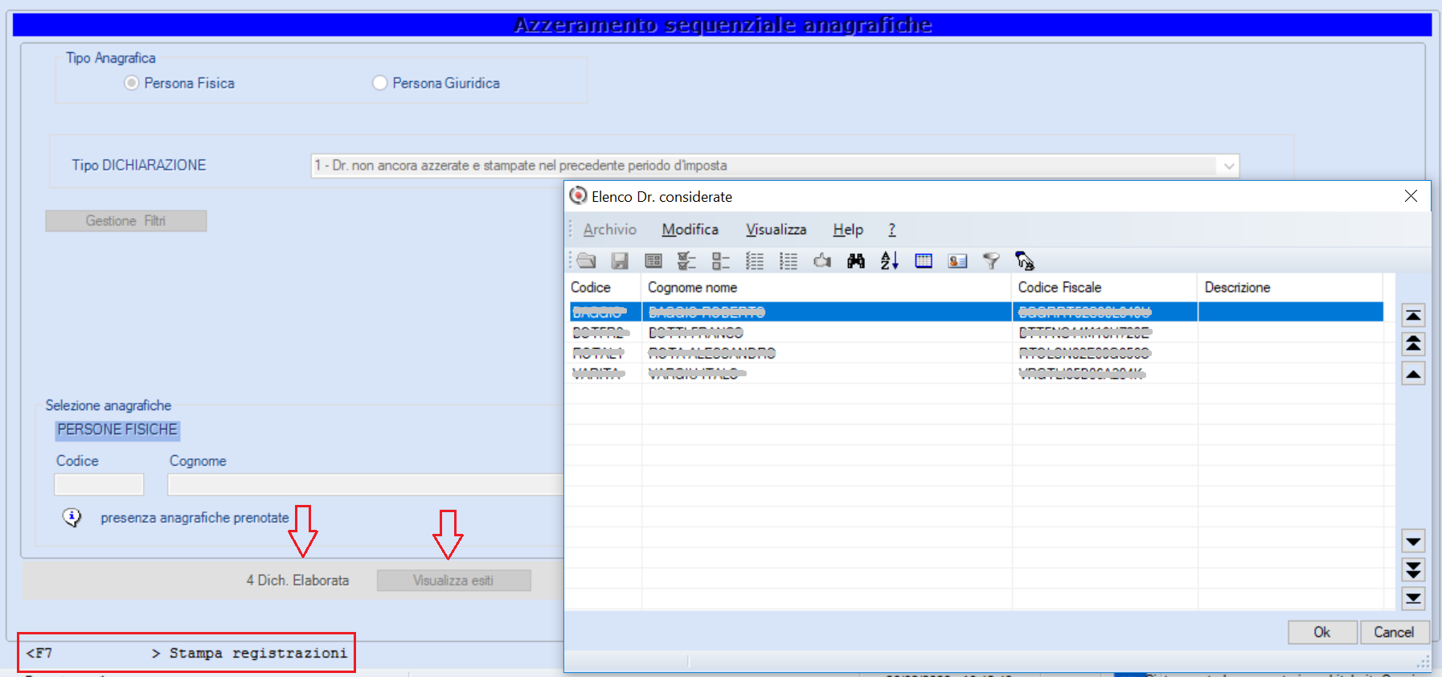Click the Codice Fiscale column header
This screenshot has width=1442, height=677.
(x=1104, y=288)
